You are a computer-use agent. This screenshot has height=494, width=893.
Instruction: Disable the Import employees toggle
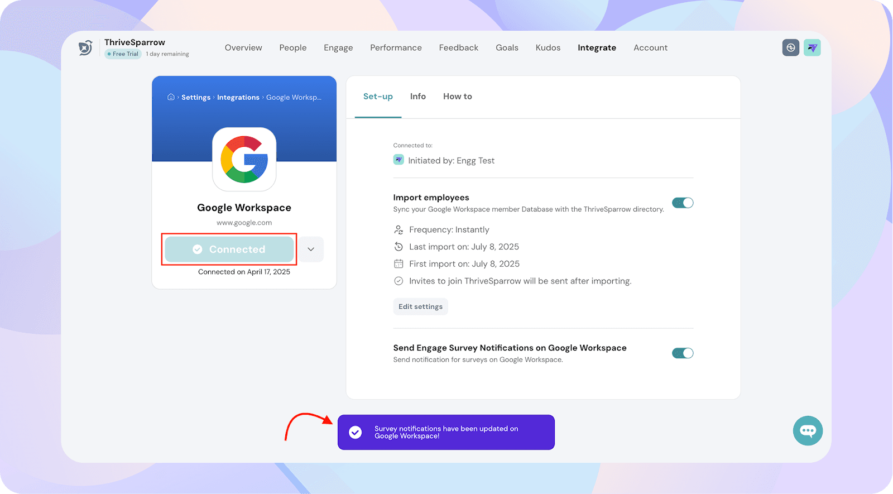pyautogui.click(x=682, y=203)
